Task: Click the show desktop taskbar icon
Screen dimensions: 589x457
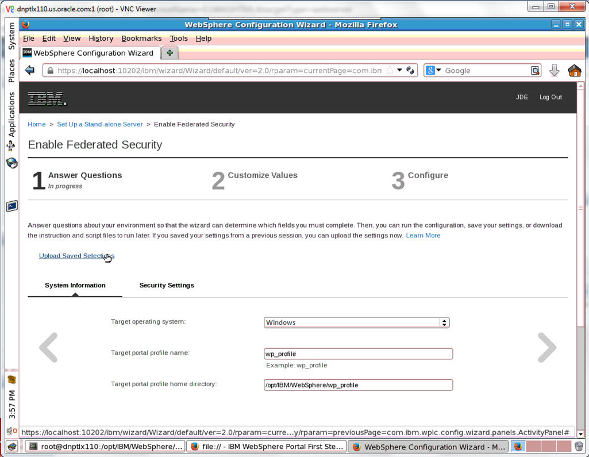Action: (x=12, y=447)
